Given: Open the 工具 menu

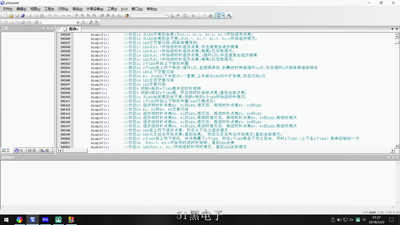Looking at the screenshot, I should point(112,9).
